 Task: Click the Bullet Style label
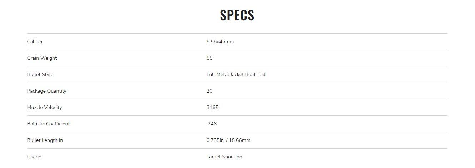pos(40,74)
